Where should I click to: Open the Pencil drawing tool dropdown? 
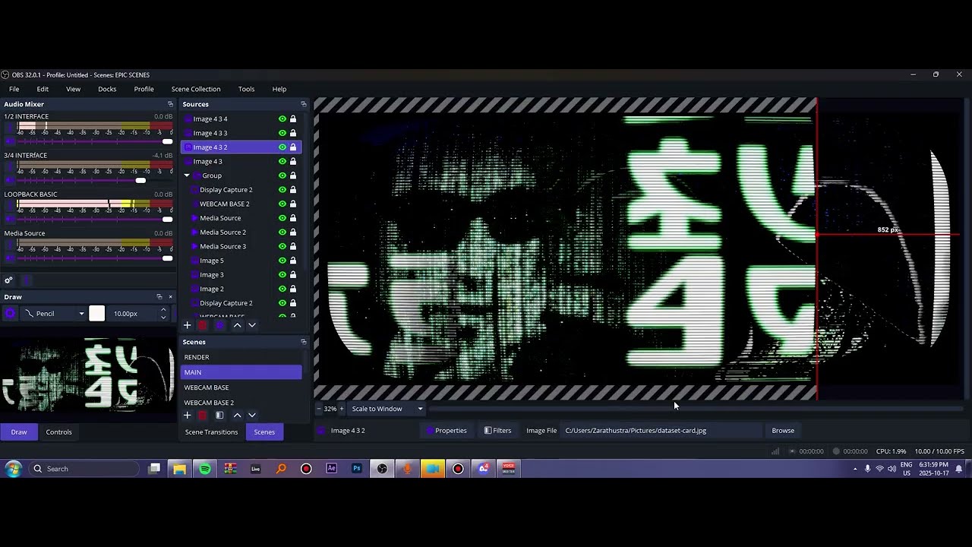point(54,314)
